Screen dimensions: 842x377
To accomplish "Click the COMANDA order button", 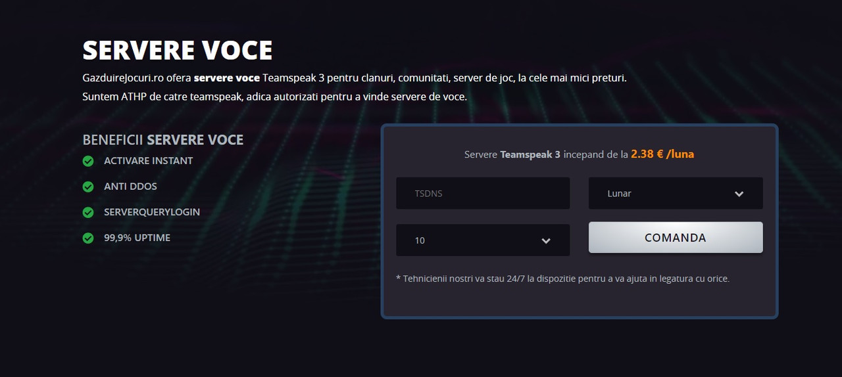I will tap(676, 237).
